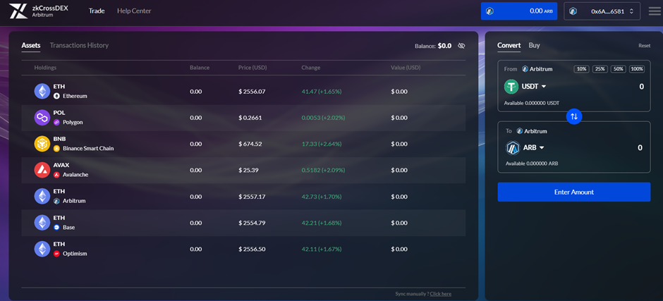Screen dimensions: 663x301
Task: Click the Enter Amount button
Action: tap(574, 192)
